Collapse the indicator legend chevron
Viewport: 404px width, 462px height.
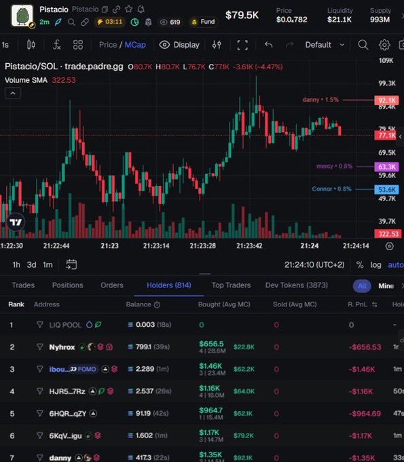[x=13, y=93]
